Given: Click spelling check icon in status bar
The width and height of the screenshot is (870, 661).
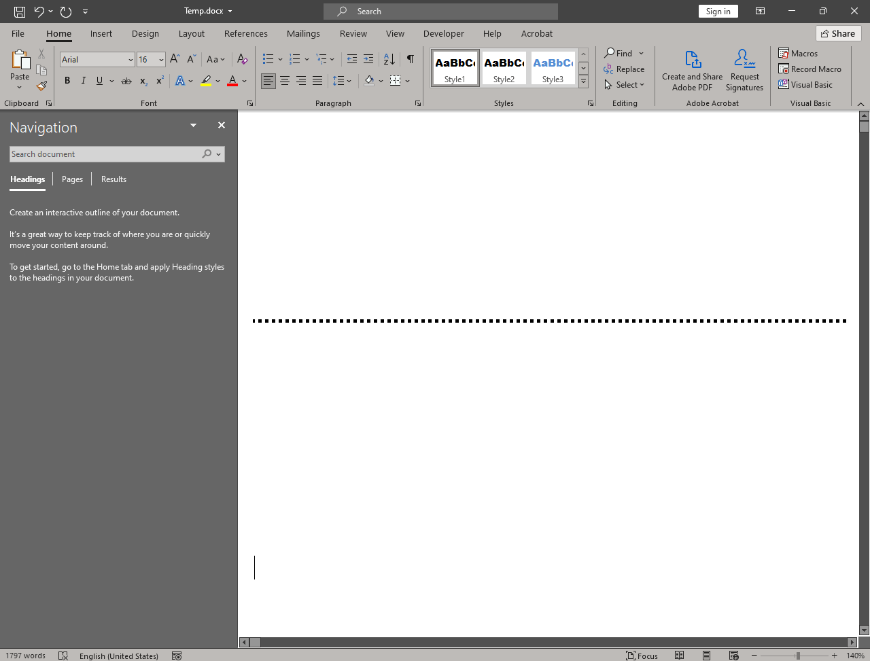Looking at the screenshot, I should pyautogui.click(x=63, y=656).
